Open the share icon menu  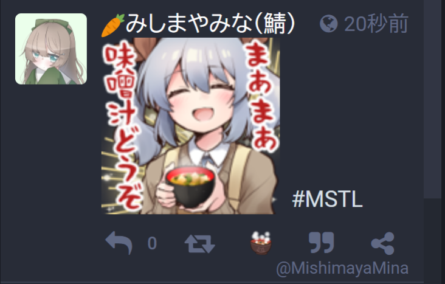(x=382, y=243)
